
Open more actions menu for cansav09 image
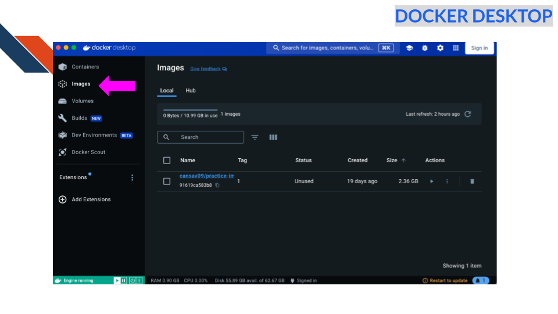(447, 181)
